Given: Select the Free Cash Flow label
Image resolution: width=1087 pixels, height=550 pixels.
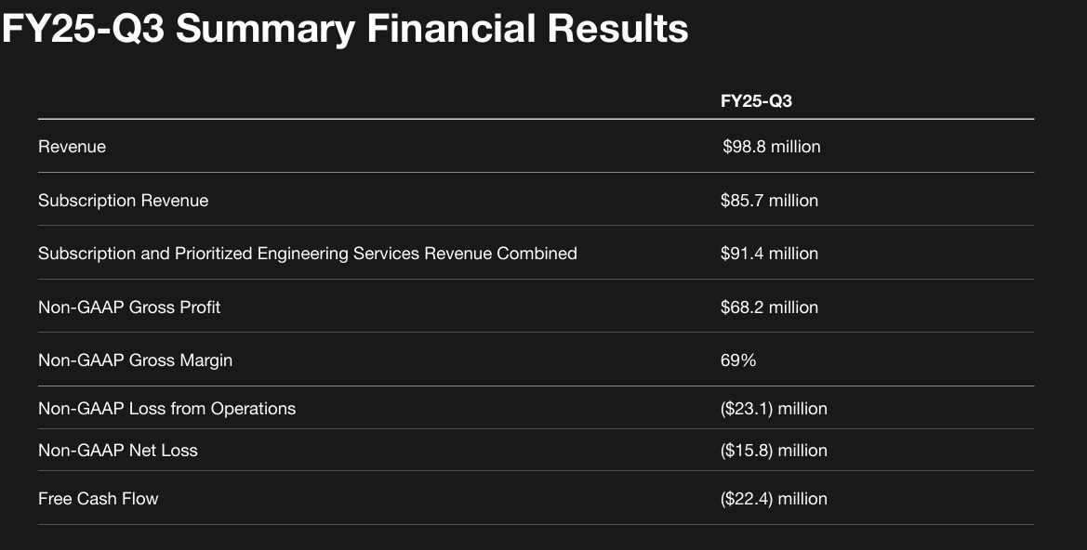Looking at the screenshot, I should 99,499.
